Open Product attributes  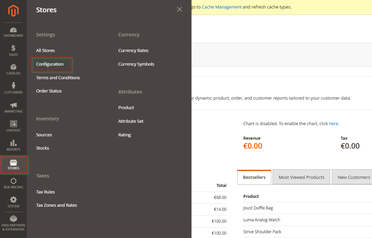click(x=126, y=108)
